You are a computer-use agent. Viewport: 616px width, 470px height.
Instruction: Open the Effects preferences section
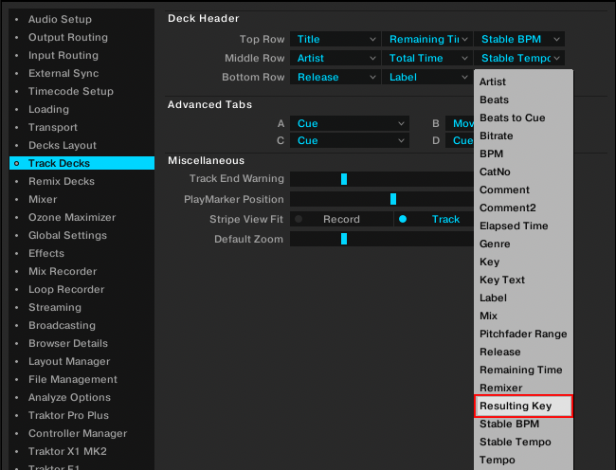pyautogui.click(x=45, y=253)
